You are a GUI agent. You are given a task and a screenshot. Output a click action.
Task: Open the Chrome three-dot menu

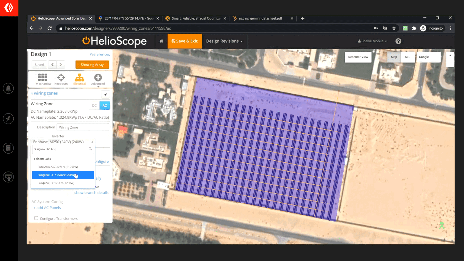point(451,28)
